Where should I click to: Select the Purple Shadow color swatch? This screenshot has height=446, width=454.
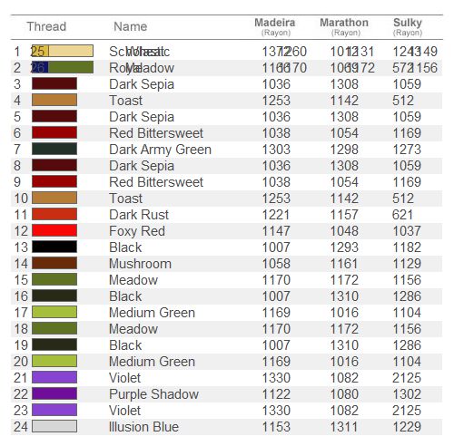pyautogui.click(x=54, y=393)
